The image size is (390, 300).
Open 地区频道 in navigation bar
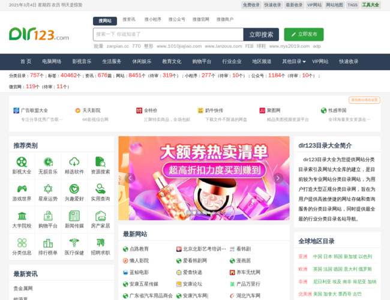(262, 61)
